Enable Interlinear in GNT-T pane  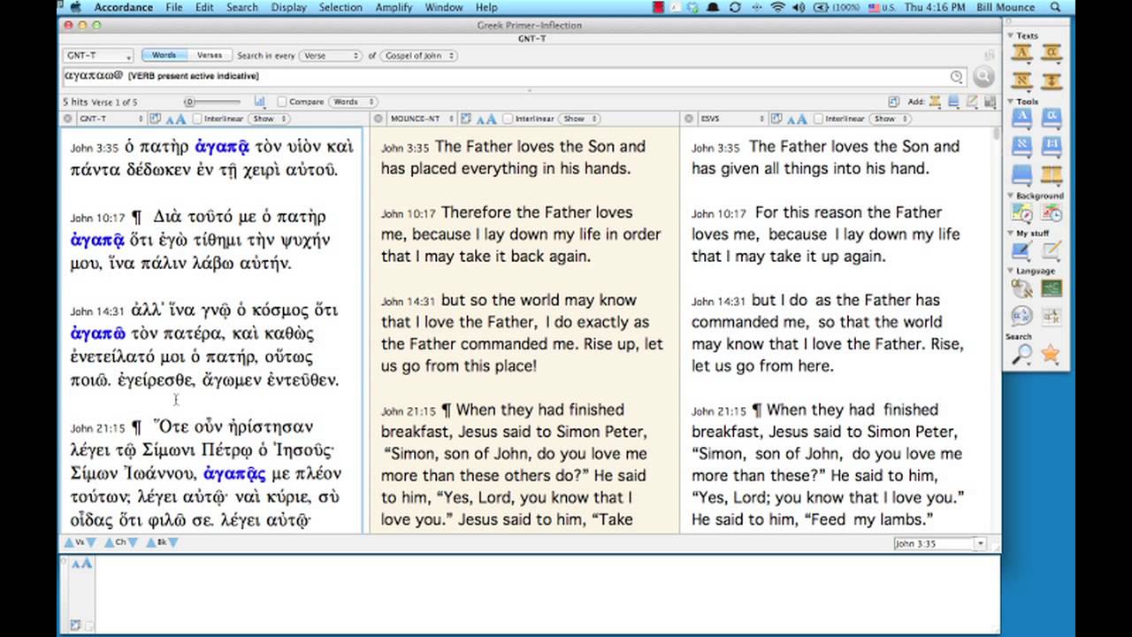click(x=197, y=119)
